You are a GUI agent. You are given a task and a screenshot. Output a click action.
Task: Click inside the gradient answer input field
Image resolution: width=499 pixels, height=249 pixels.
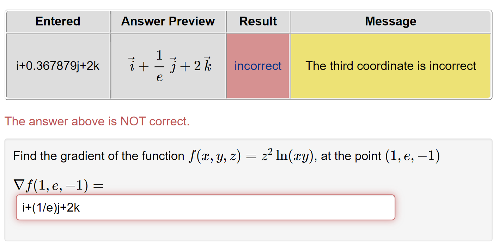[206, 208]
